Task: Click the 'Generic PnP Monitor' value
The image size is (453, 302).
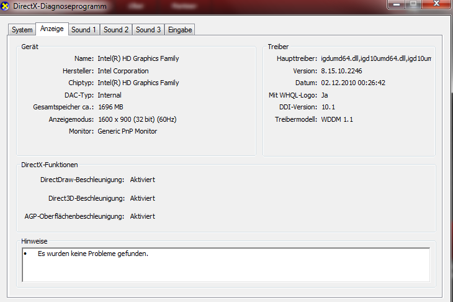Action: 127,131
